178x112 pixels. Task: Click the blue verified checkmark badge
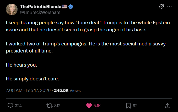click(71, 7)
